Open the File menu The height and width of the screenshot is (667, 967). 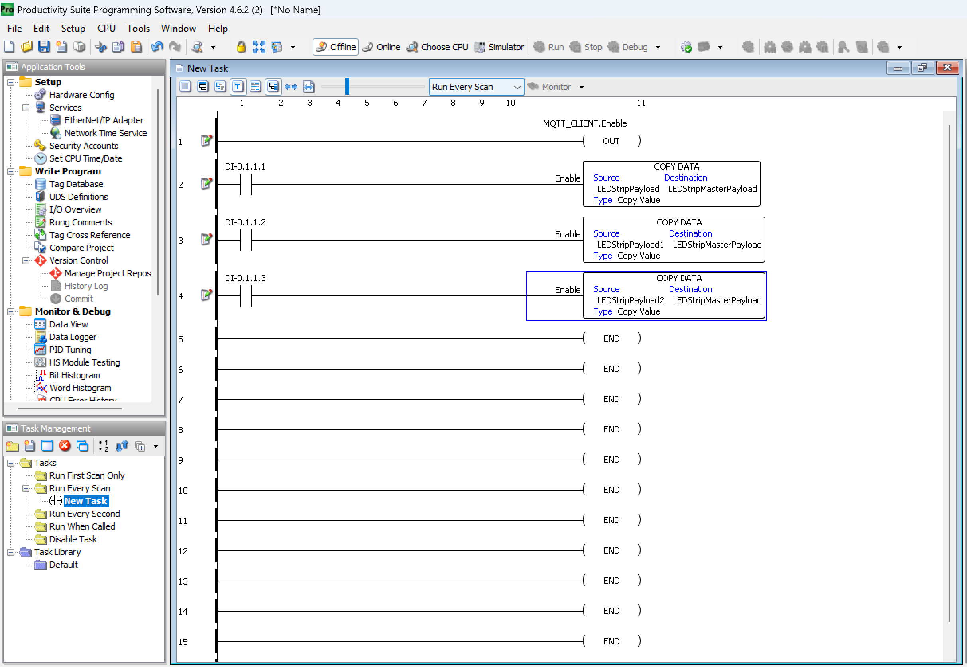point(14,28)
